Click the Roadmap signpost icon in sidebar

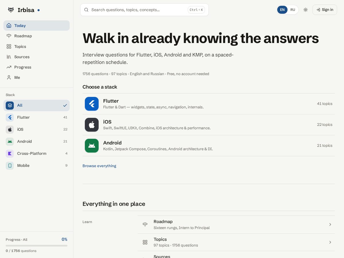9,36
